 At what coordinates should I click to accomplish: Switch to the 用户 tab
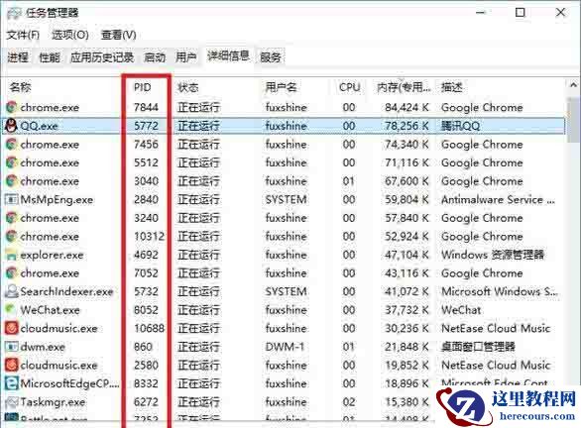pyautogui.click(x=185, y=57)
